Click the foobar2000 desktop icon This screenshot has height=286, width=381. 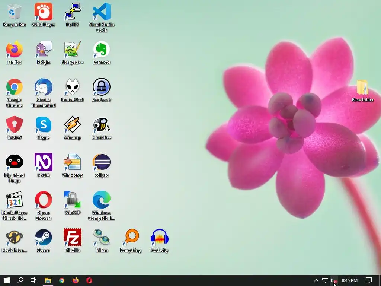pos(73,90)
